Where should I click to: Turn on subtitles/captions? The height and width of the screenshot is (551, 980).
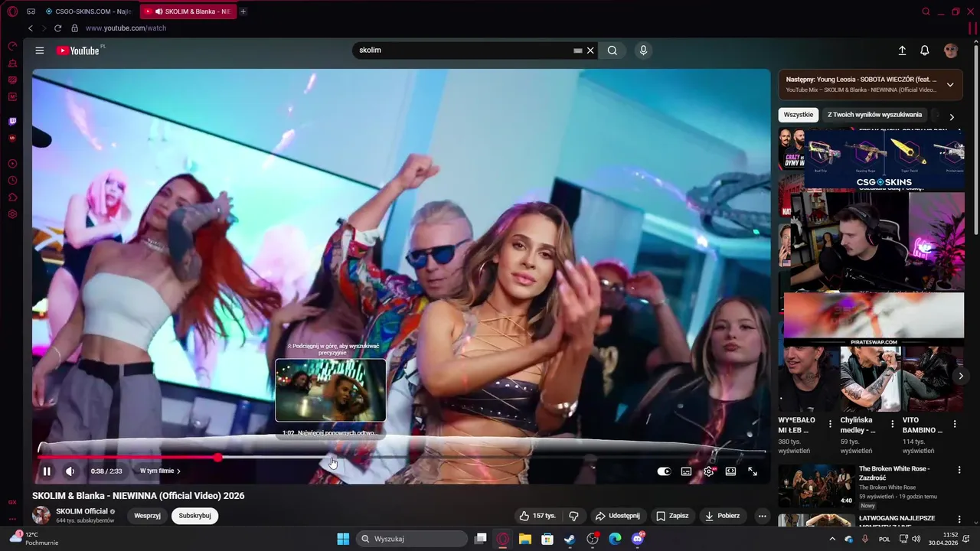pyautogui.click(x=686, y=471)
